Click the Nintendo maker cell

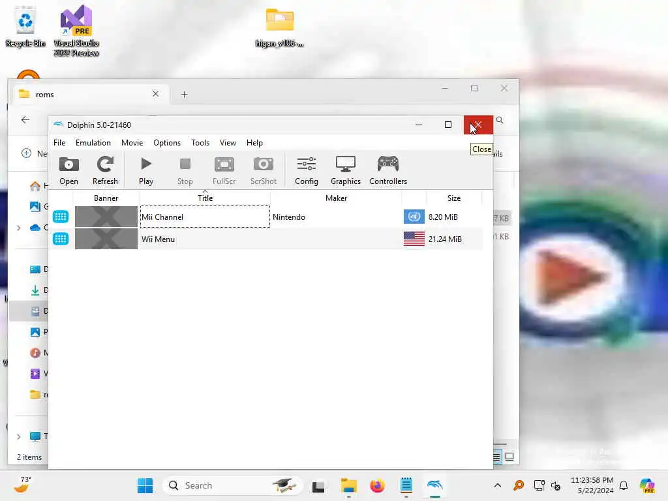(289, 217)
